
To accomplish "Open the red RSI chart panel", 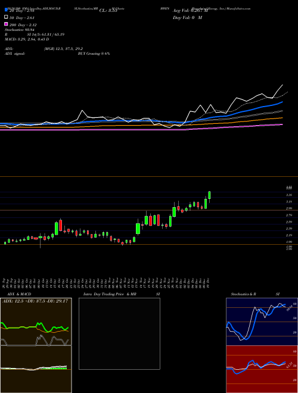I will [x=262, y=369].
